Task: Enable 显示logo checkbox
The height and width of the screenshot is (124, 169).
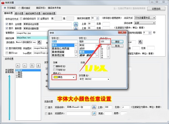Action: (7, 53)
